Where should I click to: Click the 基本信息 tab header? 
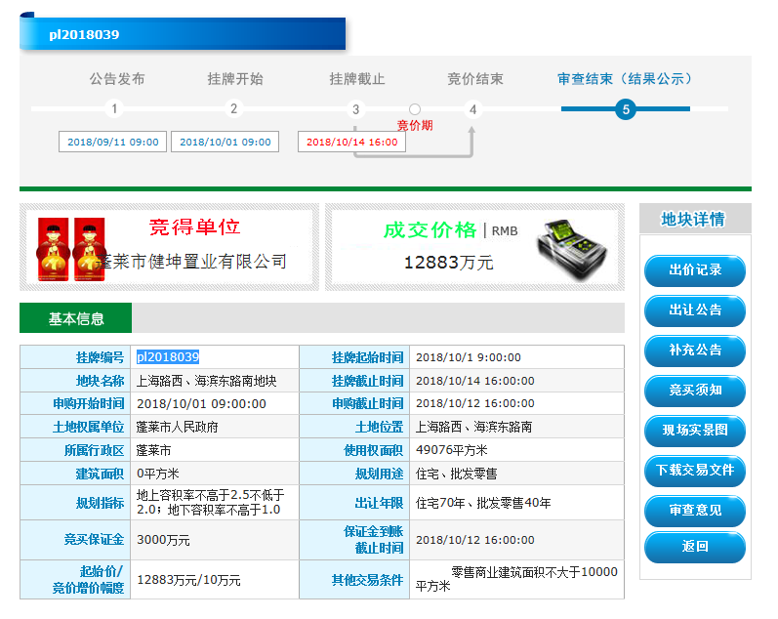click(76, 318)
